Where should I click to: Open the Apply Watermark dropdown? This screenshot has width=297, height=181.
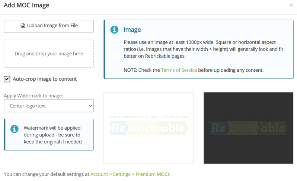coord(48,106)
